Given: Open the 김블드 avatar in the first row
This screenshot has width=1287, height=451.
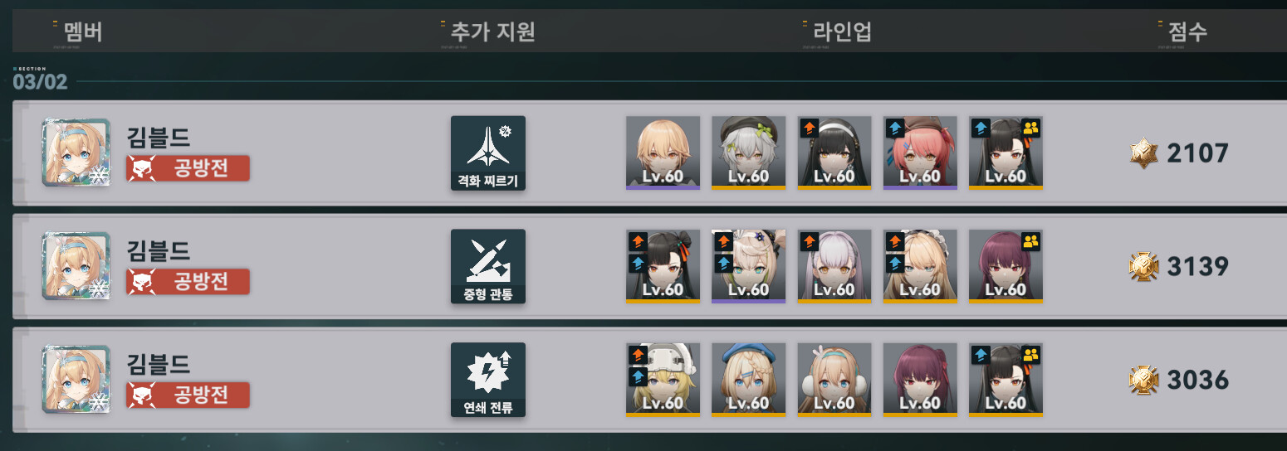Looking at the screenshot, I should pyautogui.click(x=76, y=153).
